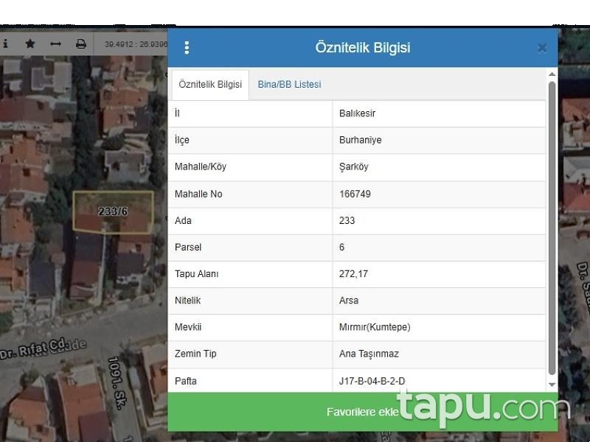
Task: Click the Dr. Rıfat Cd. street label on map
Action: click(x=34, y=349)
